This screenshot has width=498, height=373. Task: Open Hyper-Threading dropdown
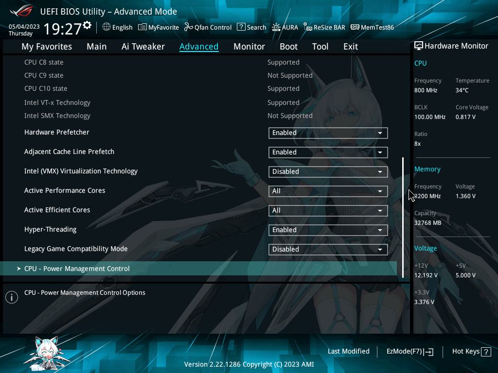(x=328, y=230)
